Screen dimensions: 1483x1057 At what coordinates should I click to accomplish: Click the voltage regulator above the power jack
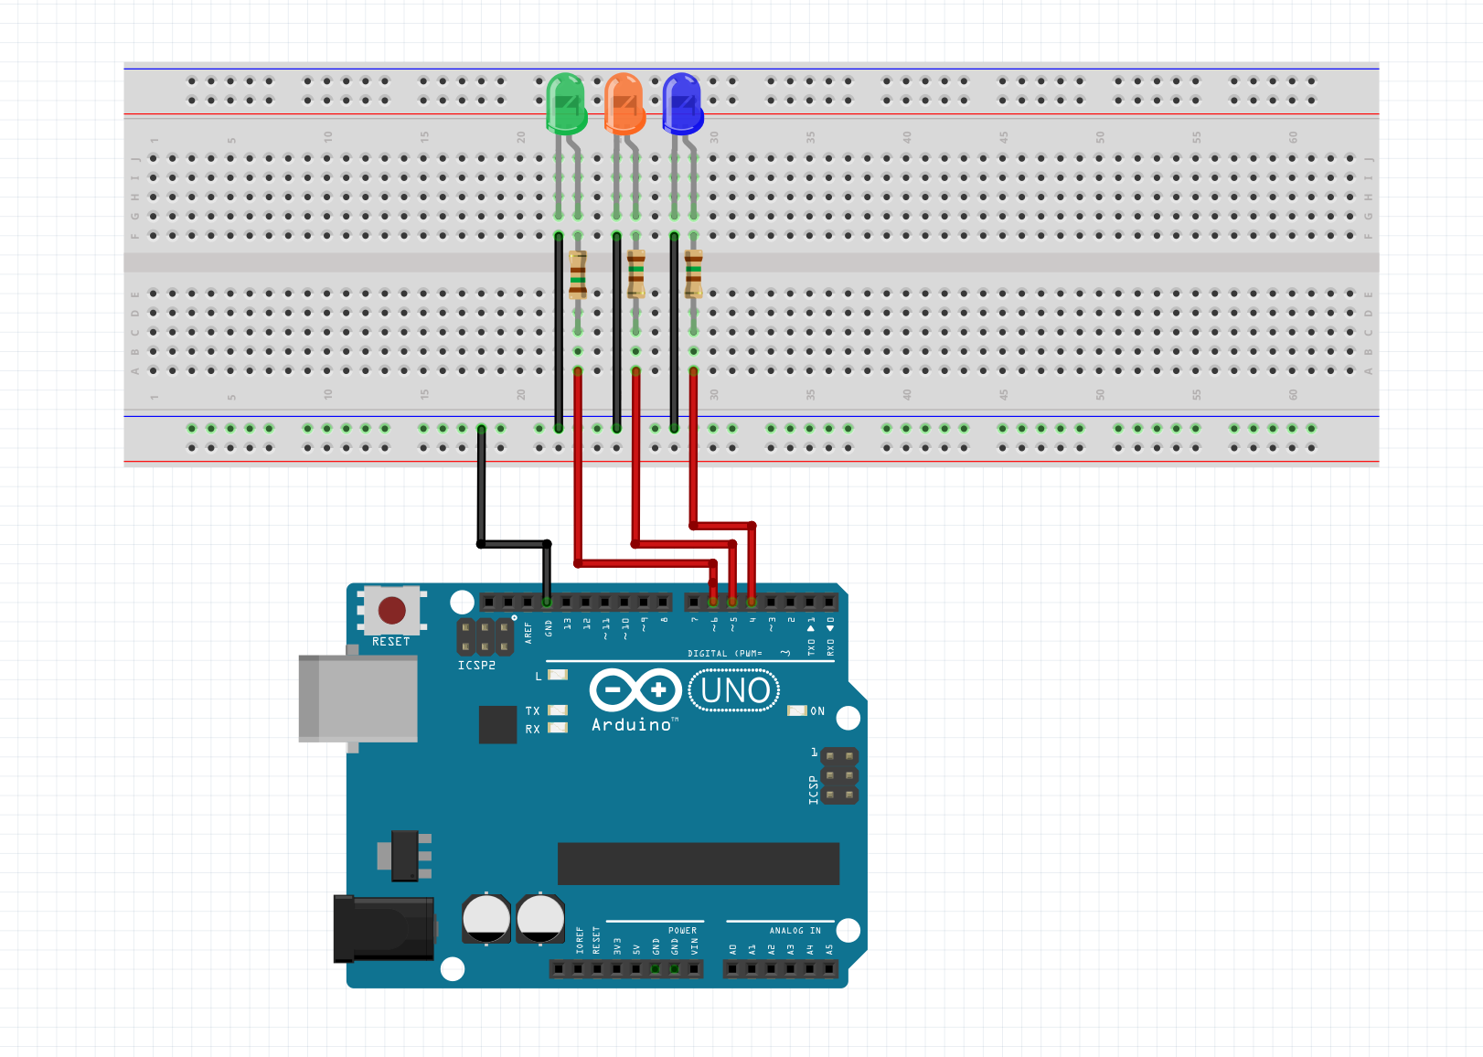(405, 856)
